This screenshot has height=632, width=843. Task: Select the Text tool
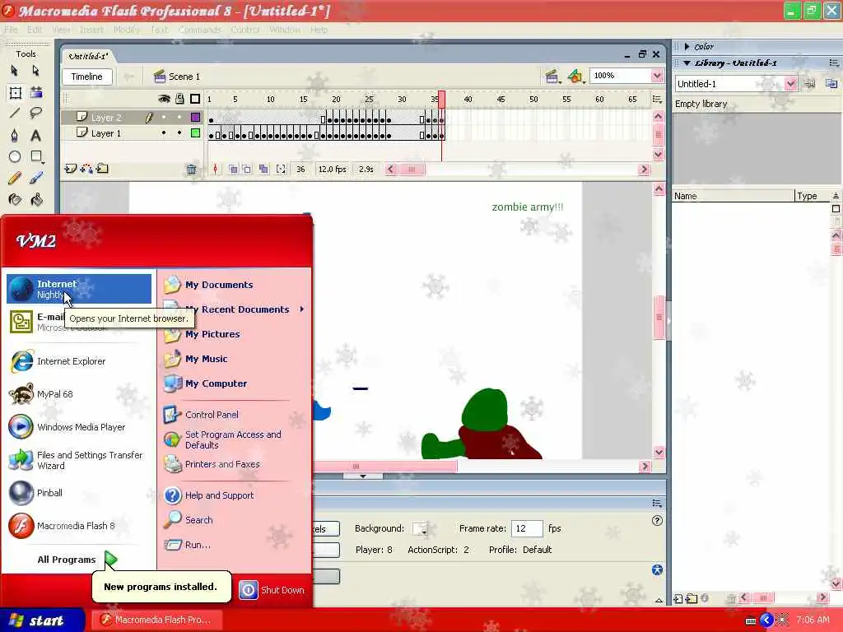point(35,135)
